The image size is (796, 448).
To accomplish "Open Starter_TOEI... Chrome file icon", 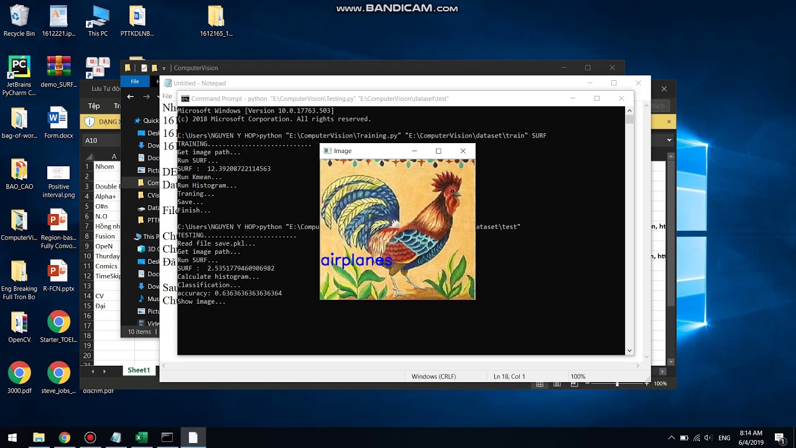I will point(58,327).
